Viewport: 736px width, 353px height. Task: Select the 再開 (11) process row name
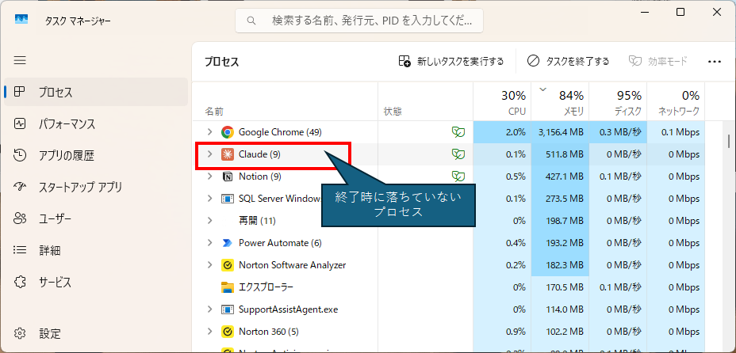(x=257, y=221)
